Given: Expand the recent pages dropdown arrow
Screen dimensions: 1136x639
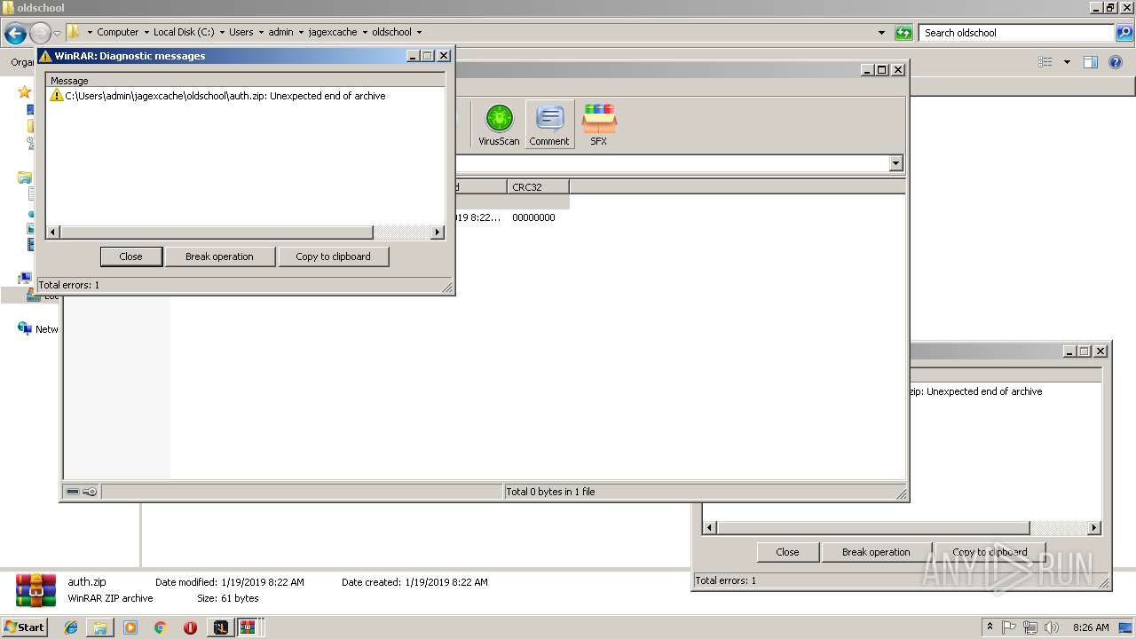Looking at the screenshot, I should click(x=57, y=34).
